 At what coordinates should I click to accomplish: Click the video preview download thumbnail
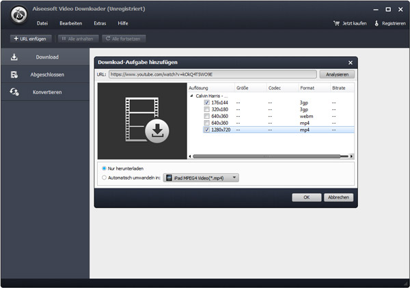[142, 121]
